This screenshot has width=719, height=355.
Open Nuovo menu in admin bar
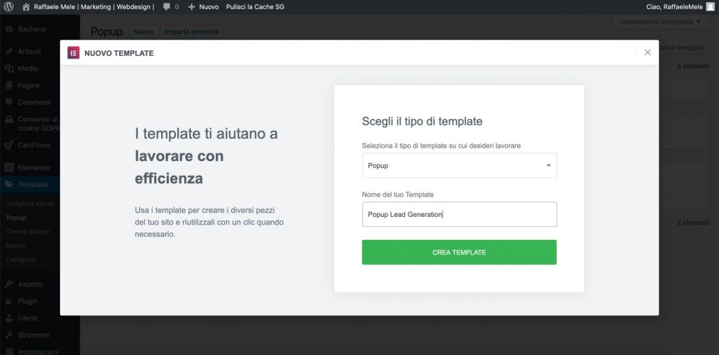point(204,7)
